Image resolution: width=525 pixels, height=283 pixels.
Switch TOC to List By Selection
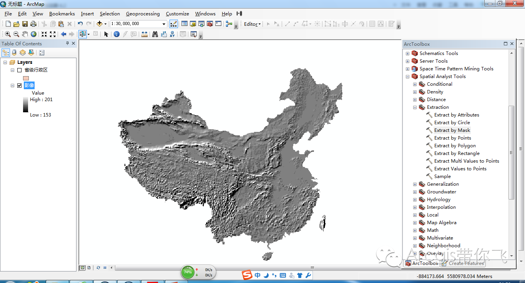pyautogui.click(x=31, y=53)
